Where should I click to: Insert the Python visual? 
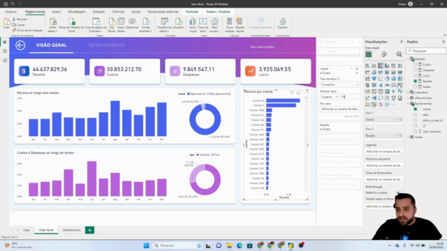click(x=400, y=91)
